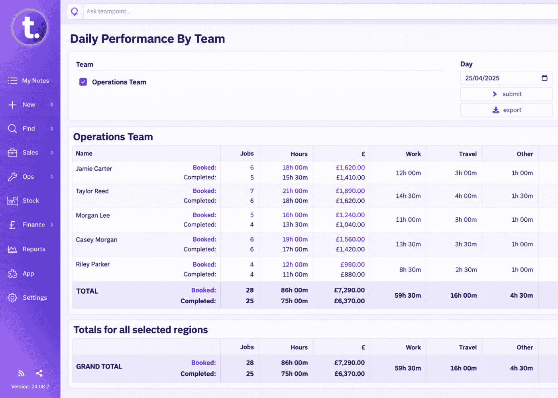Click the Stock warehouse icon
The image size is (558, 398).
pyautogui.click(x=12, y=201)
